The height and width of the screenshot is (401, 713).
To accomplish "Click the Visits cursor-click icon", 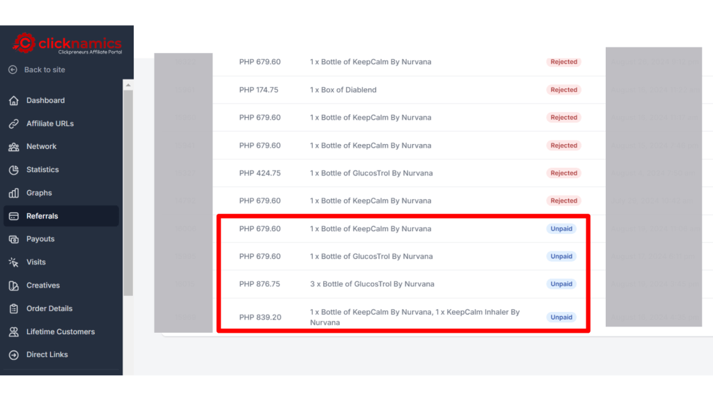I will coord(14,262).
